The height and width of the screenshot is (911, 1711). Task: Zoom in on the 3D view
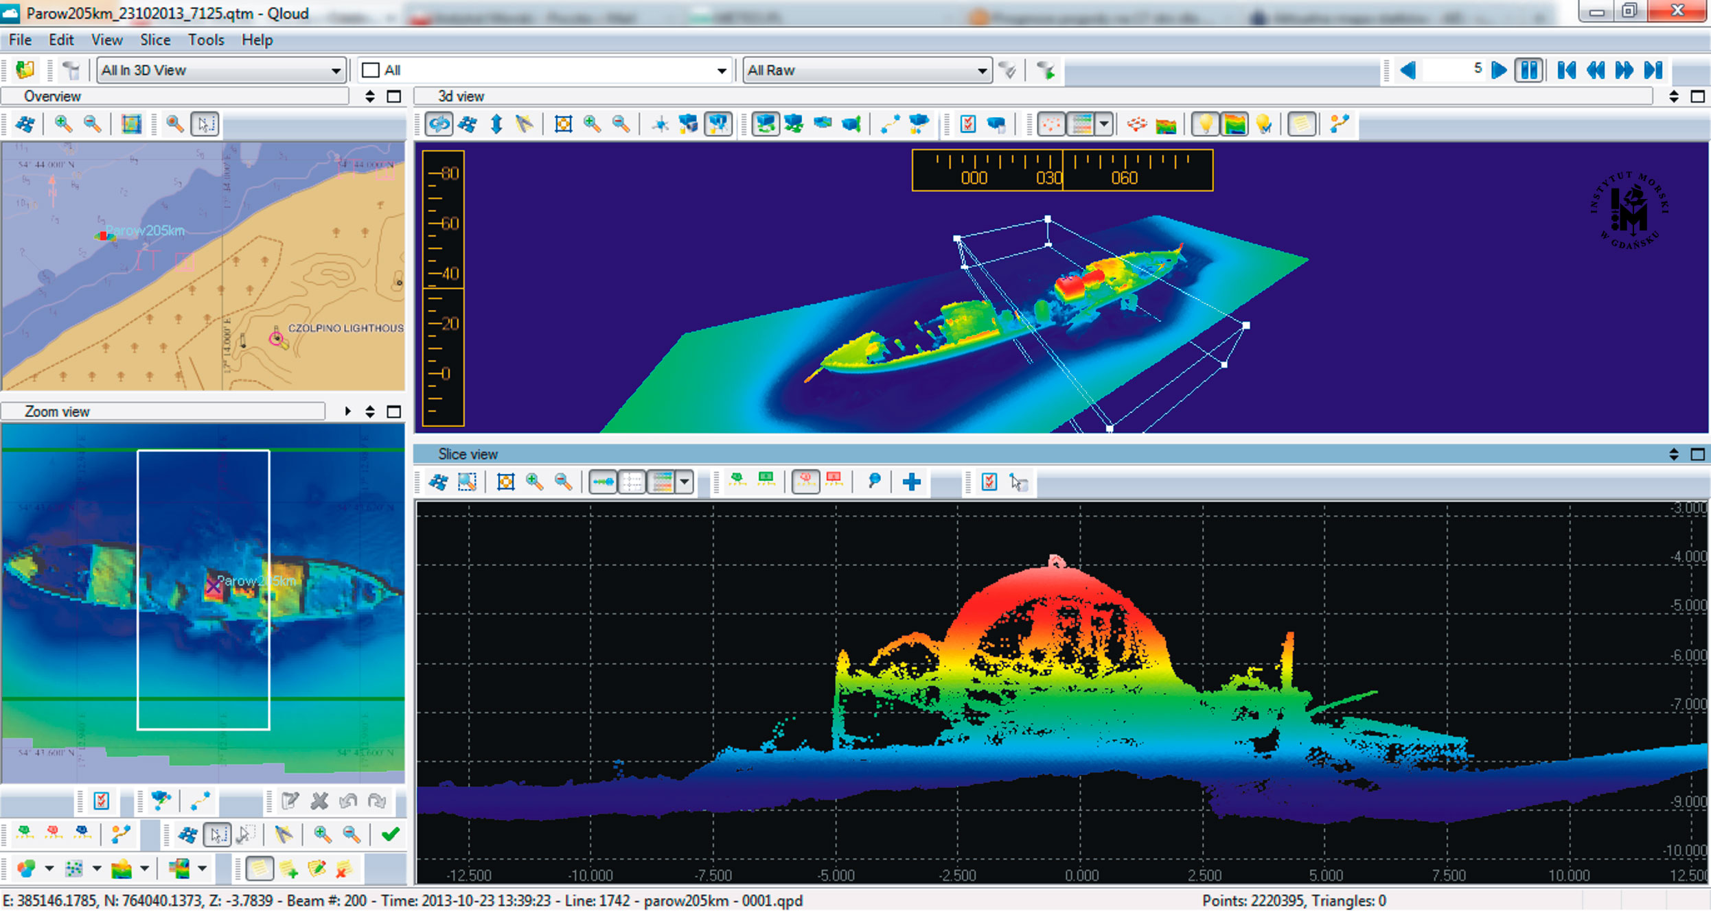pyautogui.click(x=592, y=124)
